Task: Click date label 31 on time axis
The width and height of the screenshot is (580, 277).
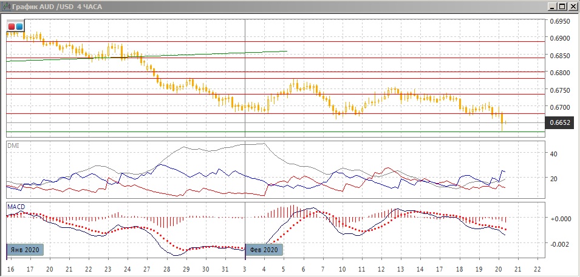Action: point(225,269)
